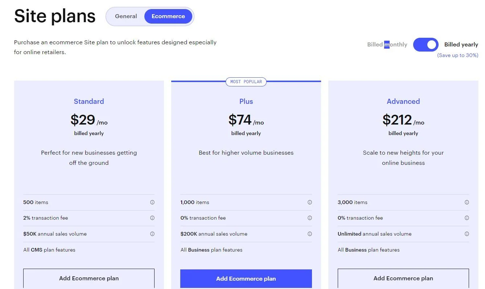The width and height of the screenshot is (485, 289).
Task: Click the Plus plan heading
Action: (246, 101)
